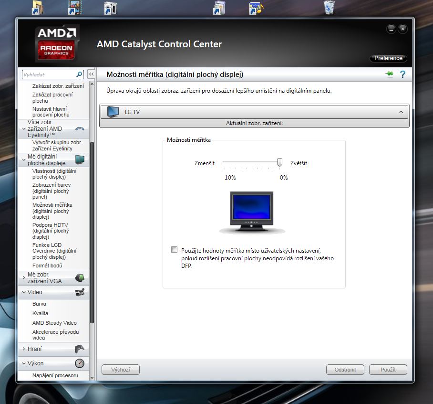Open 'Napájení procesoru' page
This screenshot has width=433, height=404.
[x=55, y=375]
